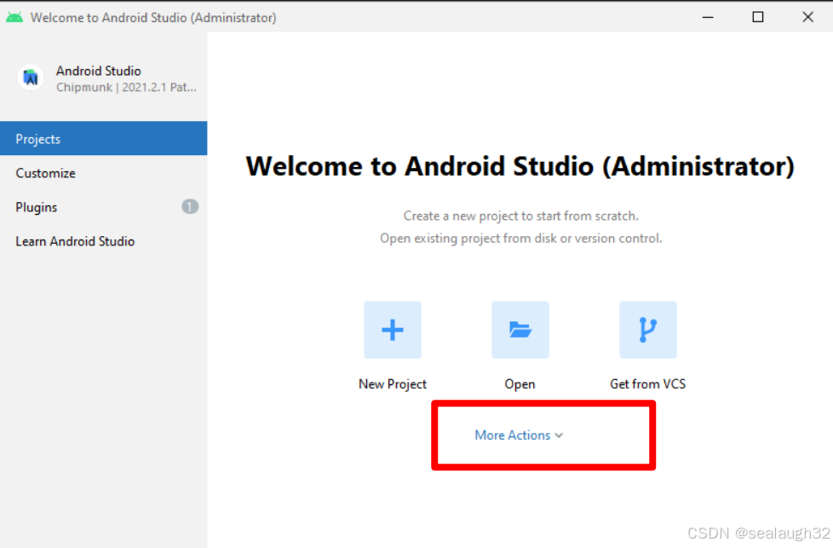This screenshot has height=548, width=833.
Task: Click the Android Studio name in sidebar
Action: [x=99, y=71]
